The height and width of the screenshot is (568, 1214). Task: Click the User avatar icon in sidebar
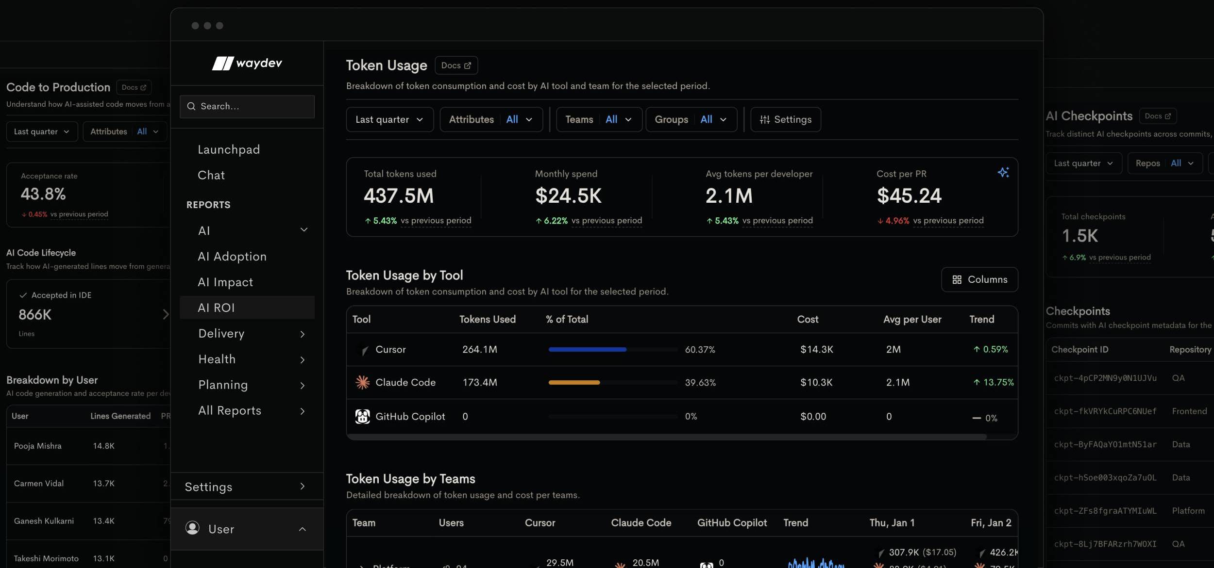tap(192, 528)
